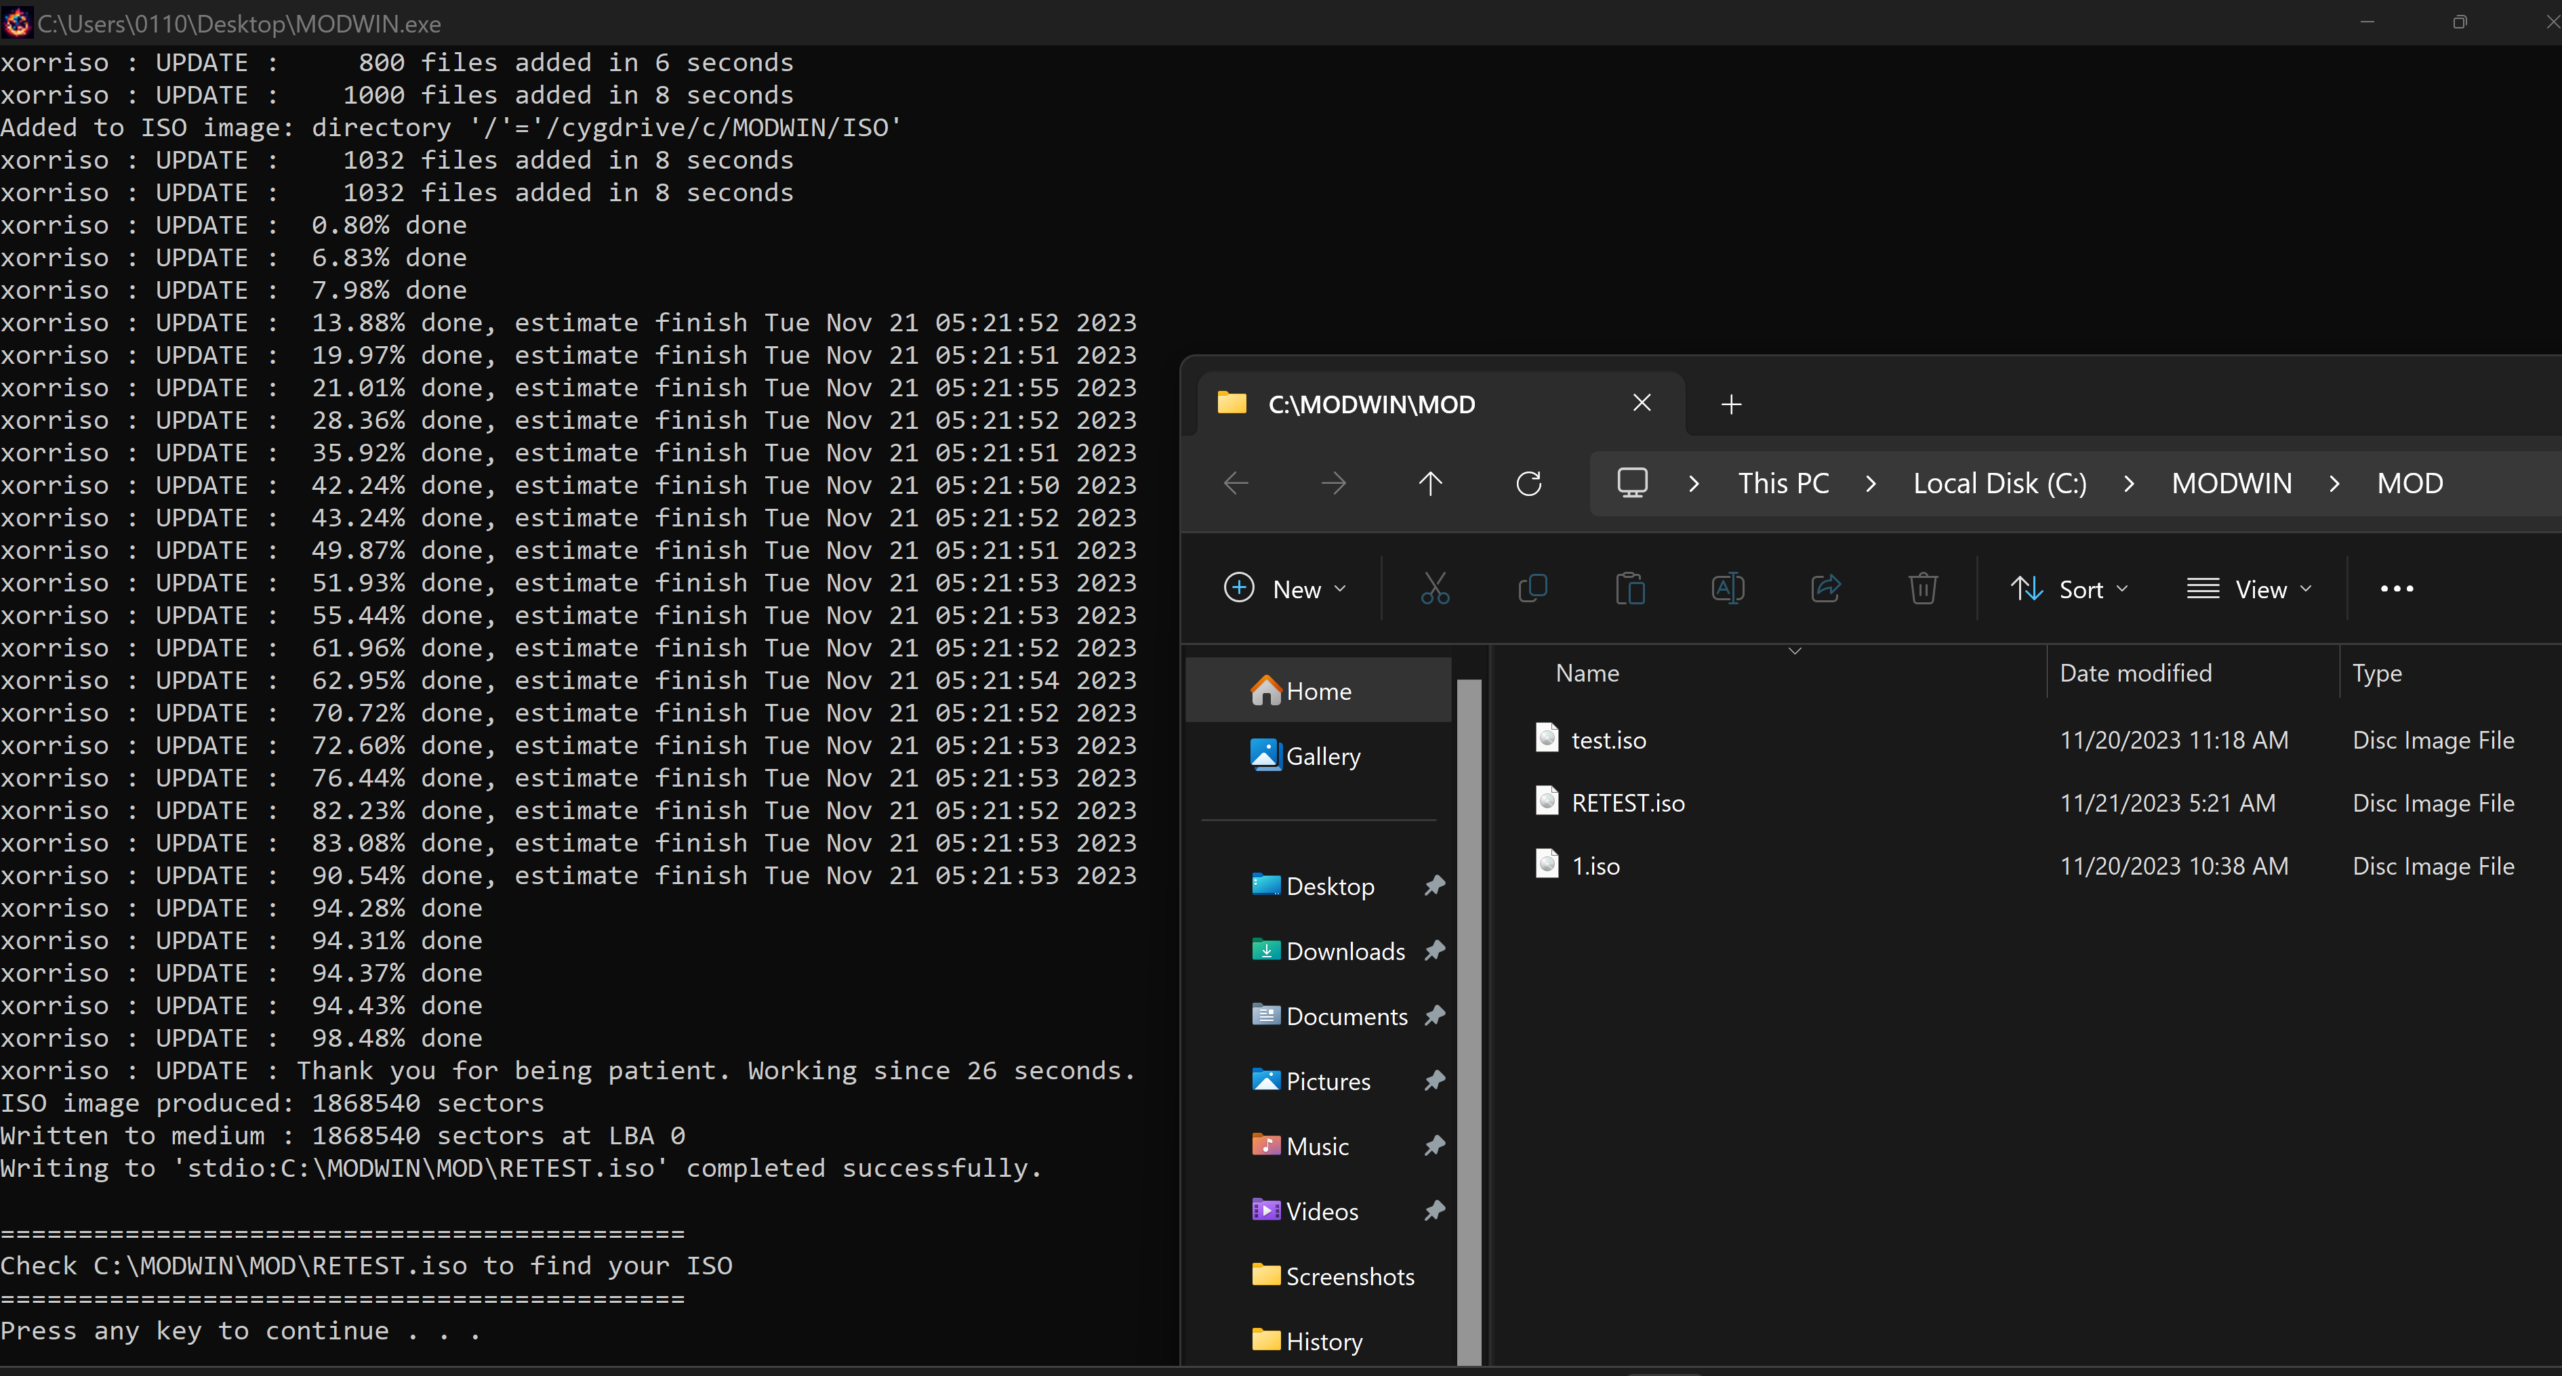Click the test.iso disc file icon
2562x1376 pixels.
pyautogui.click(x=1547, y=738)
